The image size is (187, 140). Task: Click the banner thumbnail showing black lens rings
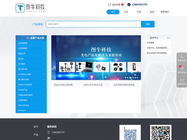118,67
